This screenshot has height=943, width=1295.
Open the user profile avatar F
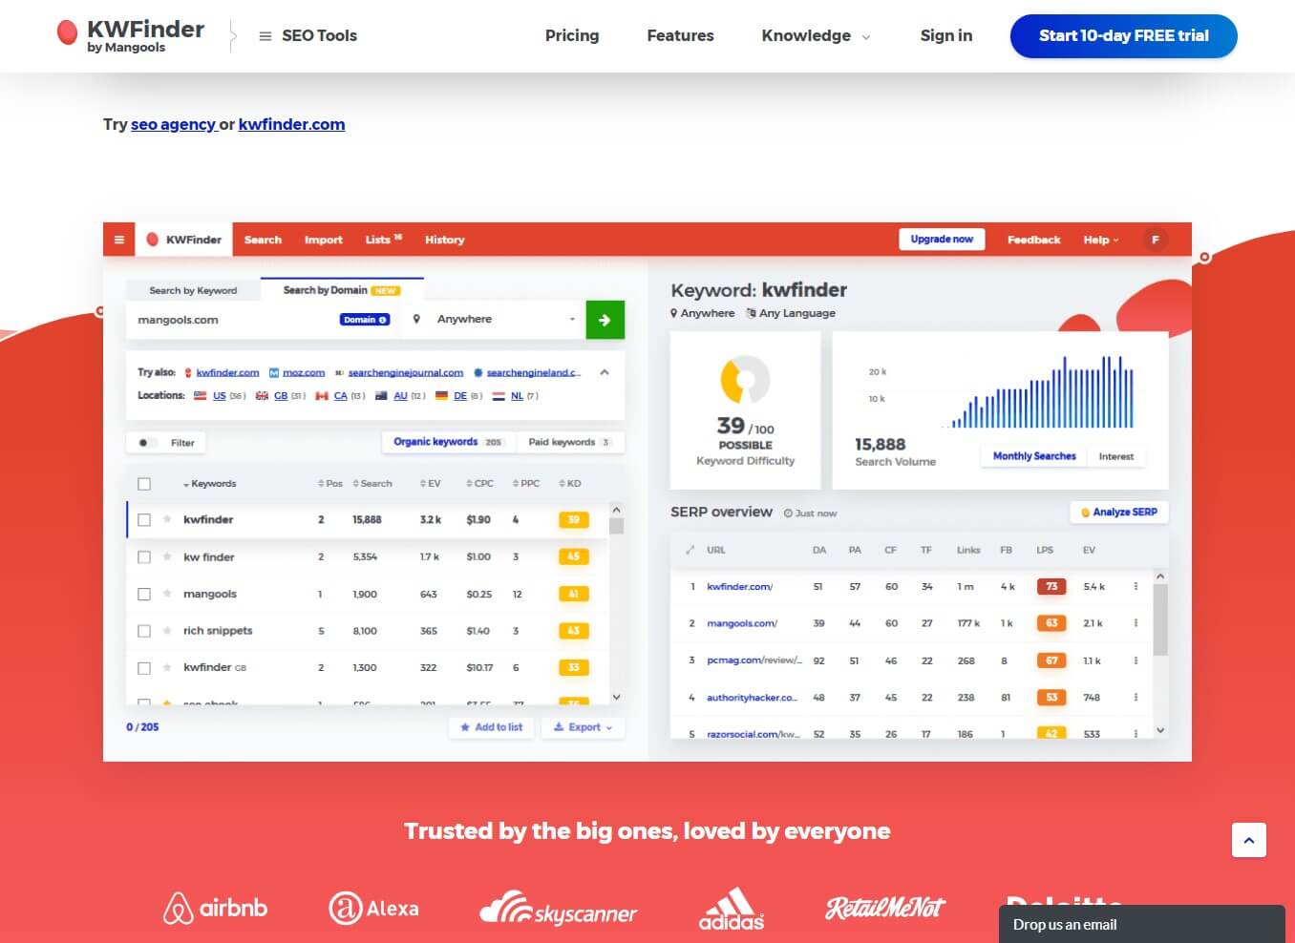(1156, 240)
